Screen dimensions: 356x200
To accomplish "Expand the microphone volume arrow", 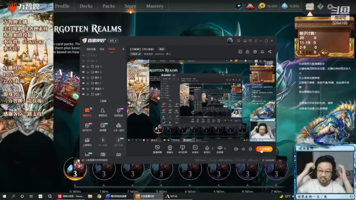I will (x=212, y=148).
